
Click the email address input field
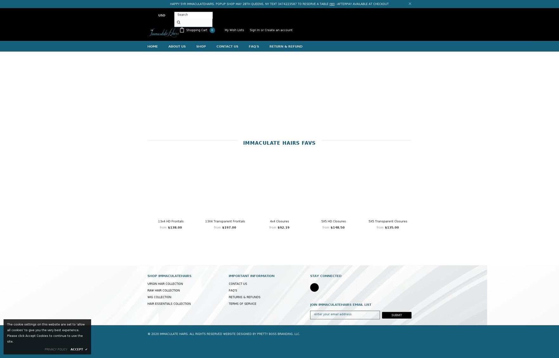click(x=345, y=314)
